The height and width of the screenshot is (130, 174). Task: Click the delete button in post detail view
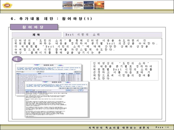click(x=77, y=88)
